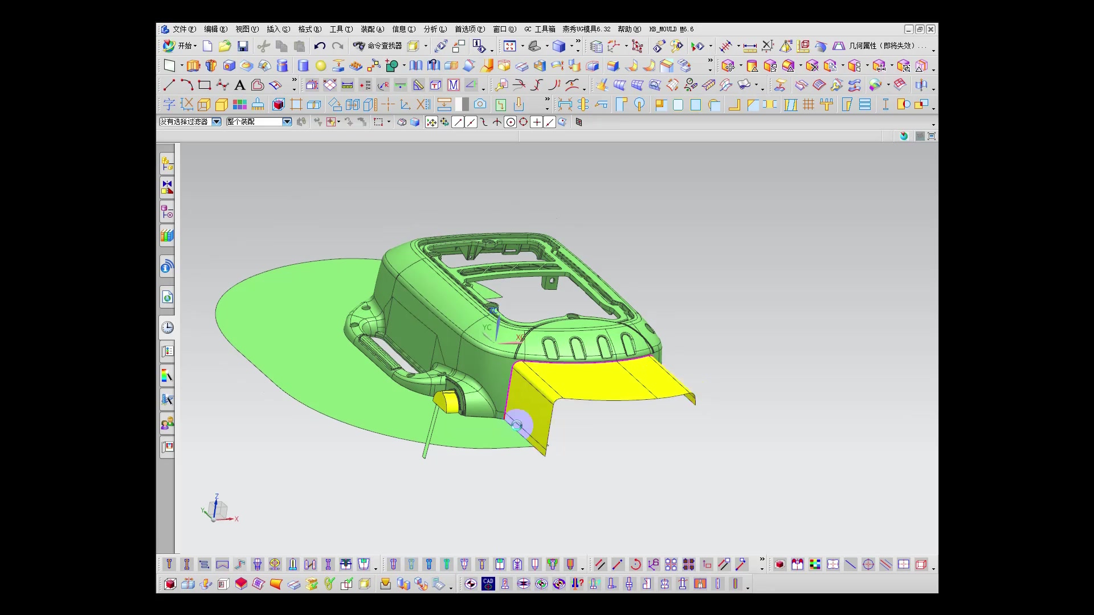
Task: Click the Save floppy disk icon
Action: point(243,46)
